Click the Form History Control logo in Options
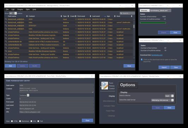This screenshot has width=188, height=128. click(104, 86)
